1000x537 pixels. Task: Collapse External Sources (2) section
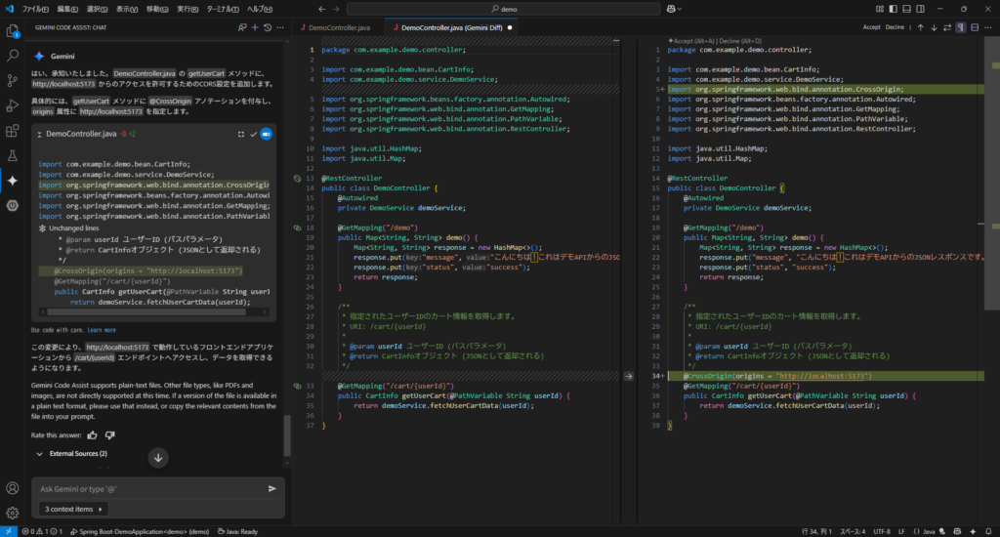pos(71,453)
